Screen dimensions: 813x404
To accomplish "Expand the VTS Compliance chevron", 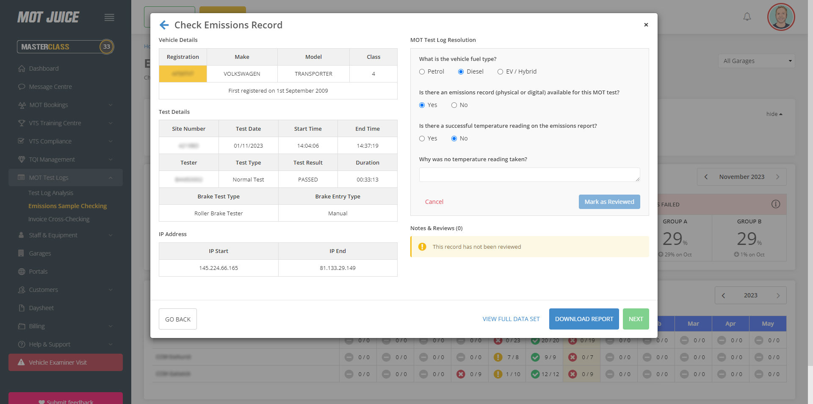I will pos(111,141).
